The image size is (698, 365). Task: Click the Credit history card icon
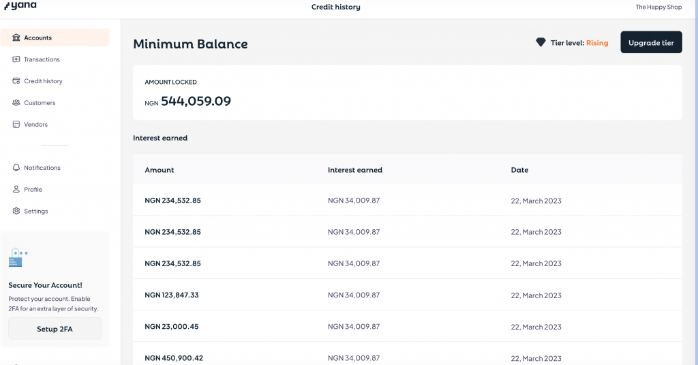pyautogui.click(x=16, y=81)
